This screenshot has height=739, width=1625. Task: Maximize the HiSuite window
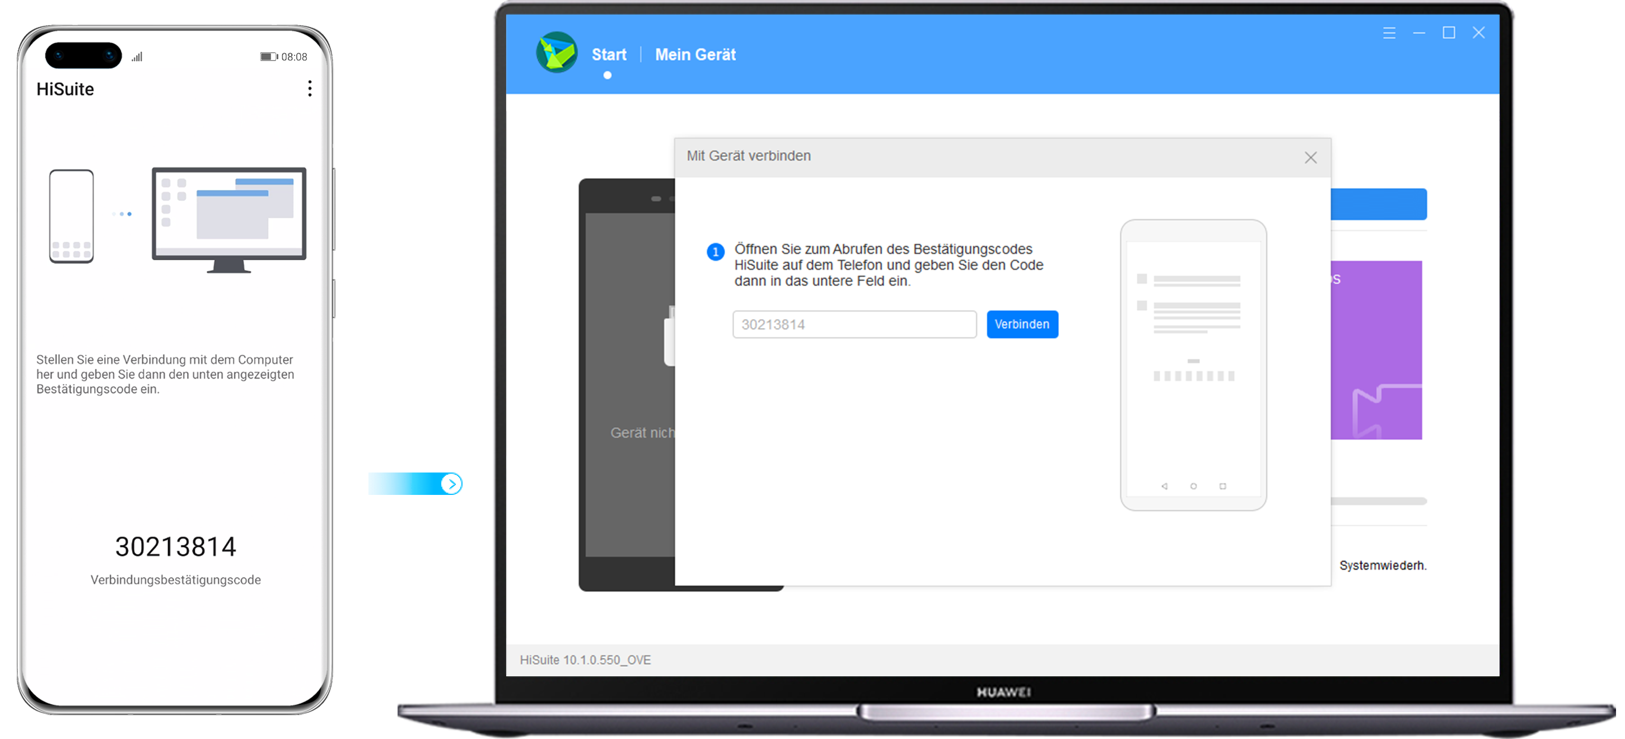click(x=1449, y=33)
